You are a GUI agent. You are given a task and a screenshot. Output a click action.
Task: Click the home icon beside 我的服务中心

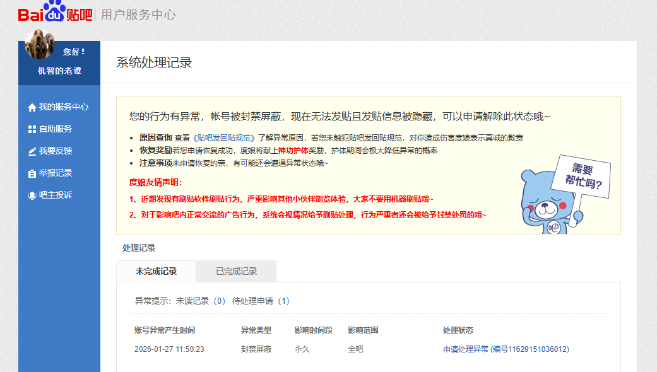coord(32,107)
